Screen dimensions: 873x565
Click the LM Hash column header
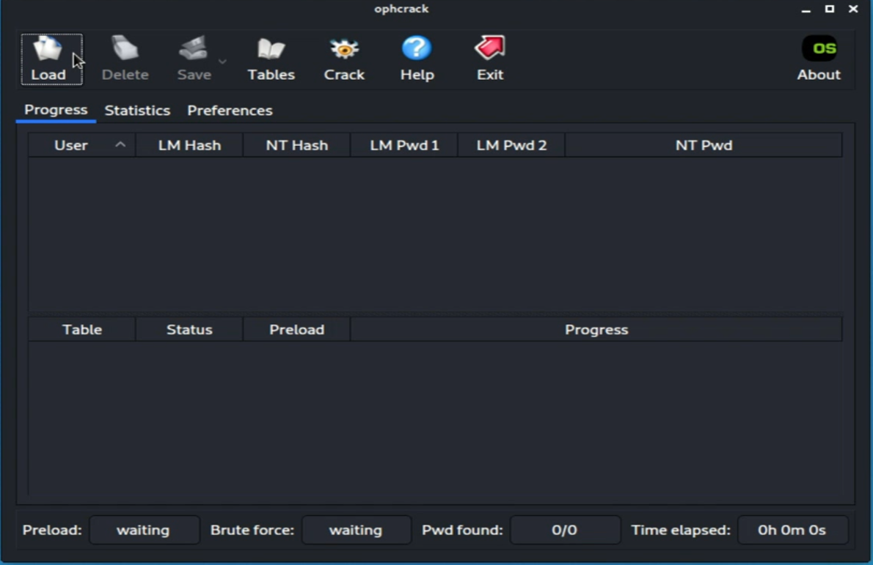189,145
